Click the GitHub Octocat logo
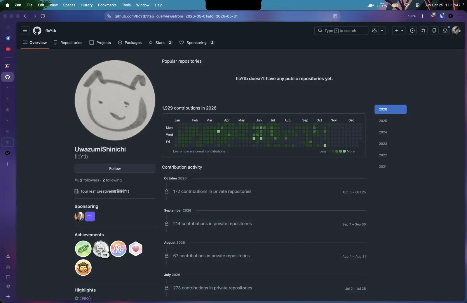This screenshot has height=303, width=467. (37, 31)
